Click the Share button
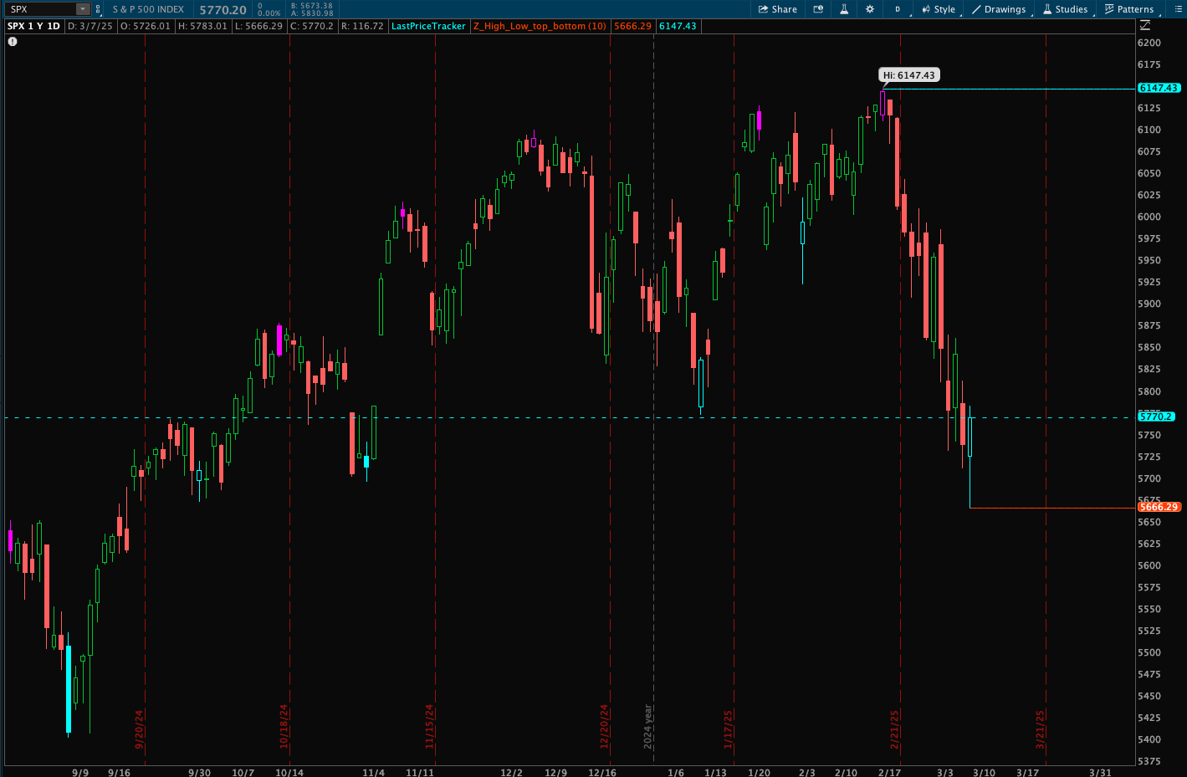 [x=778, y=9]
